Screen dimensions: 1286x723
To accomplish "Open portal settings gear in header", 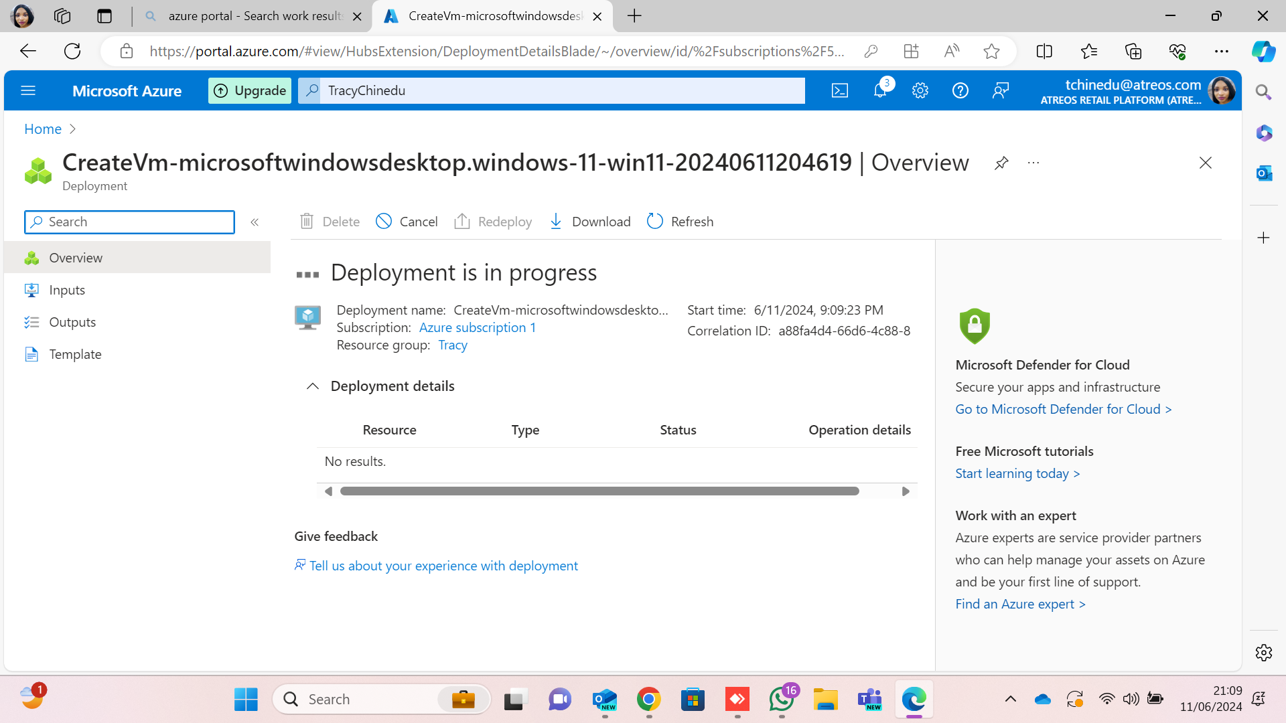I will 920,90.
